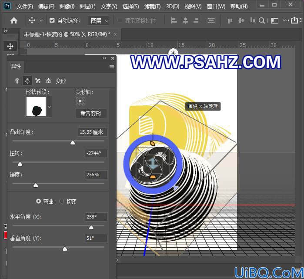
Task: Click the align bottom edges icon
Action: point(252,20)
